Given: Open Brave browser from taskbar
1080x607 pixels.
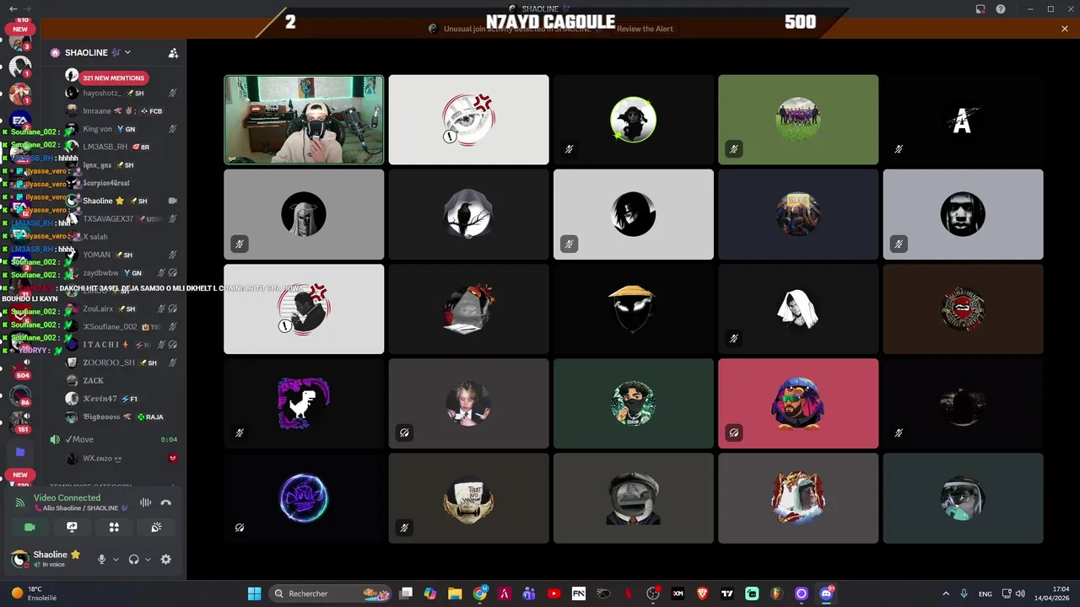Looking at the screenshot, I should [x=703, y=594].
